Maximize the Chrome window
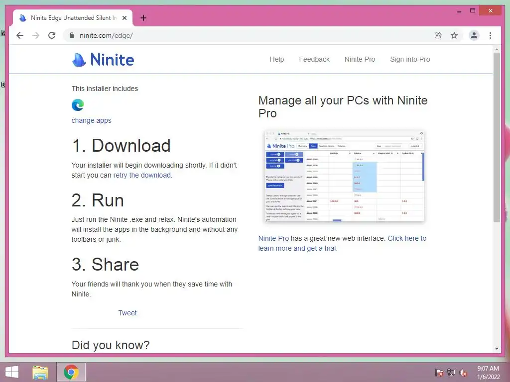 click(473, 11)
